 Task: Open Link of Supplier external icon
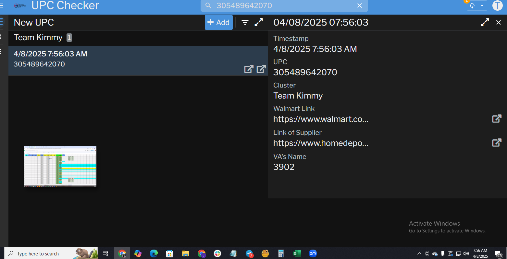pos(497,143)
